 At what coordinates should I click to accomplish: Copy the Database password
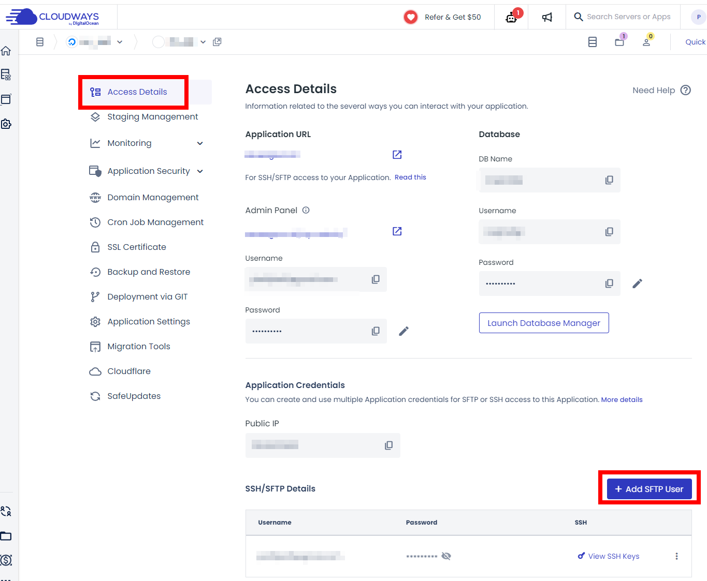(609, 284)
